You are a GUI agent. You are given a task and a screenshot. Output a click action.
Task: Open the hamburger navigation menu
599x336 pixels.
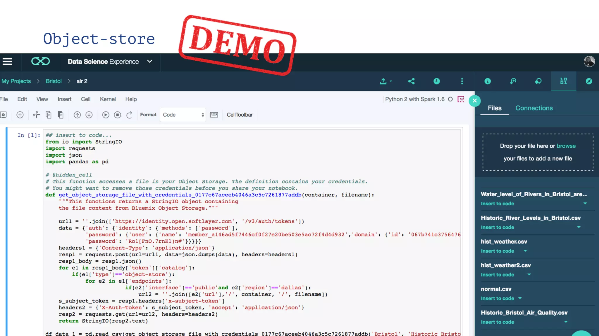[7, 62]
